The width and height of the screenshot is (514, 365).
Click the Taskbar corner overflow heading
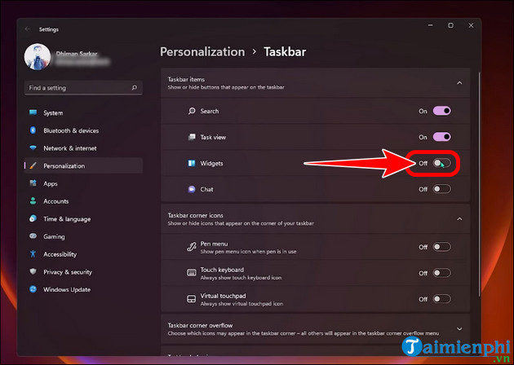(200, 325)
